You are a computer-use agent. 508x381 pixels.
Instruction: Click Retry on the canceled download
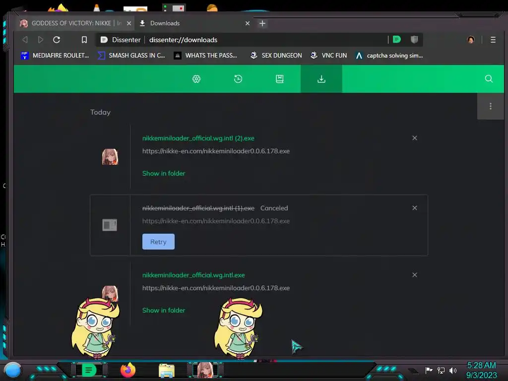(158, 242)
